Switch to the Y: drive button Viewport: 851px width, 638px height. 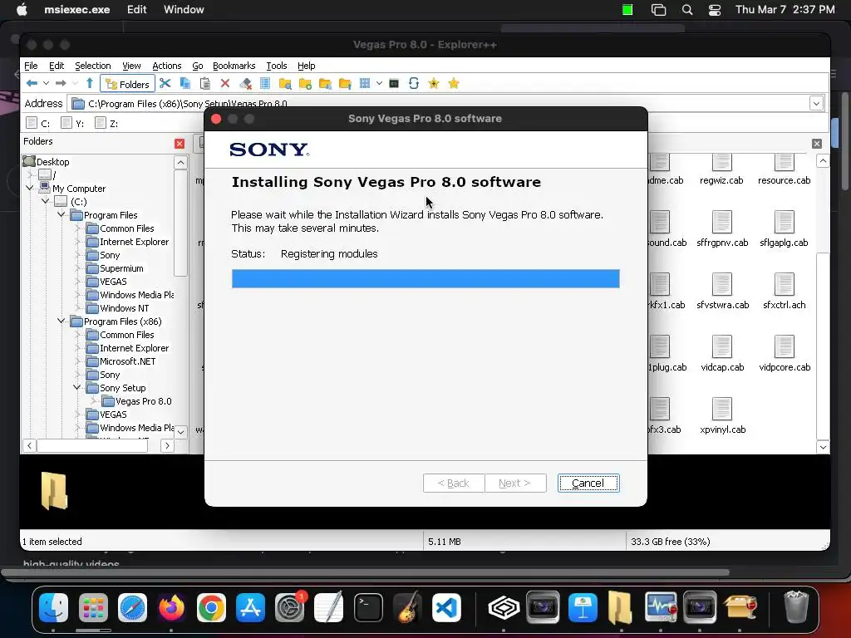[72, 124]
